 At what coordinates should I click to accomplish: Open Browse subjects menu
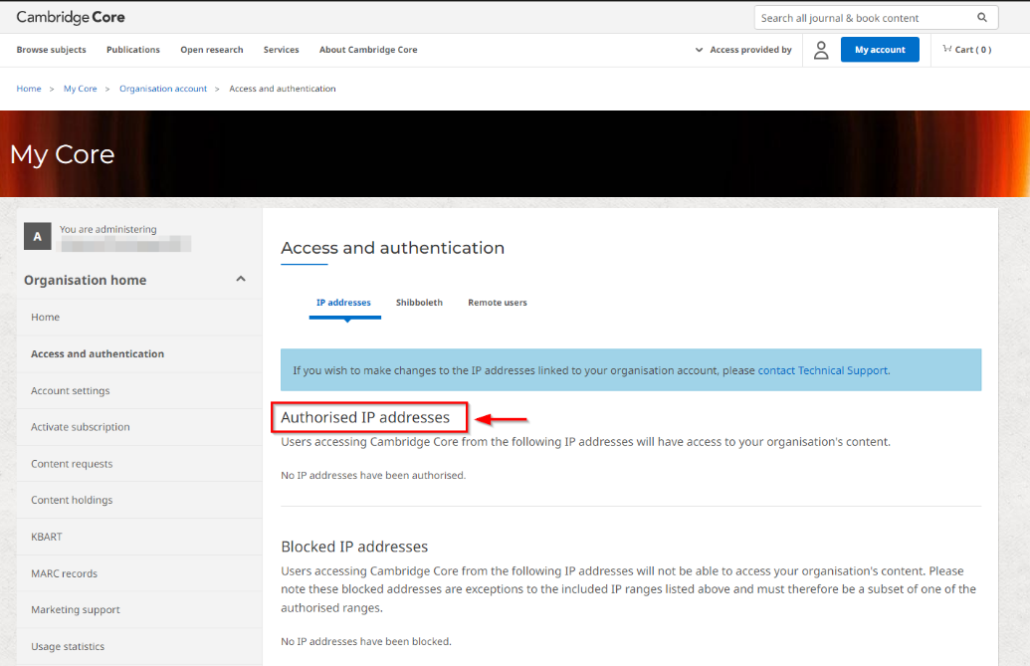pyautogui.click(x=51, y=50)
